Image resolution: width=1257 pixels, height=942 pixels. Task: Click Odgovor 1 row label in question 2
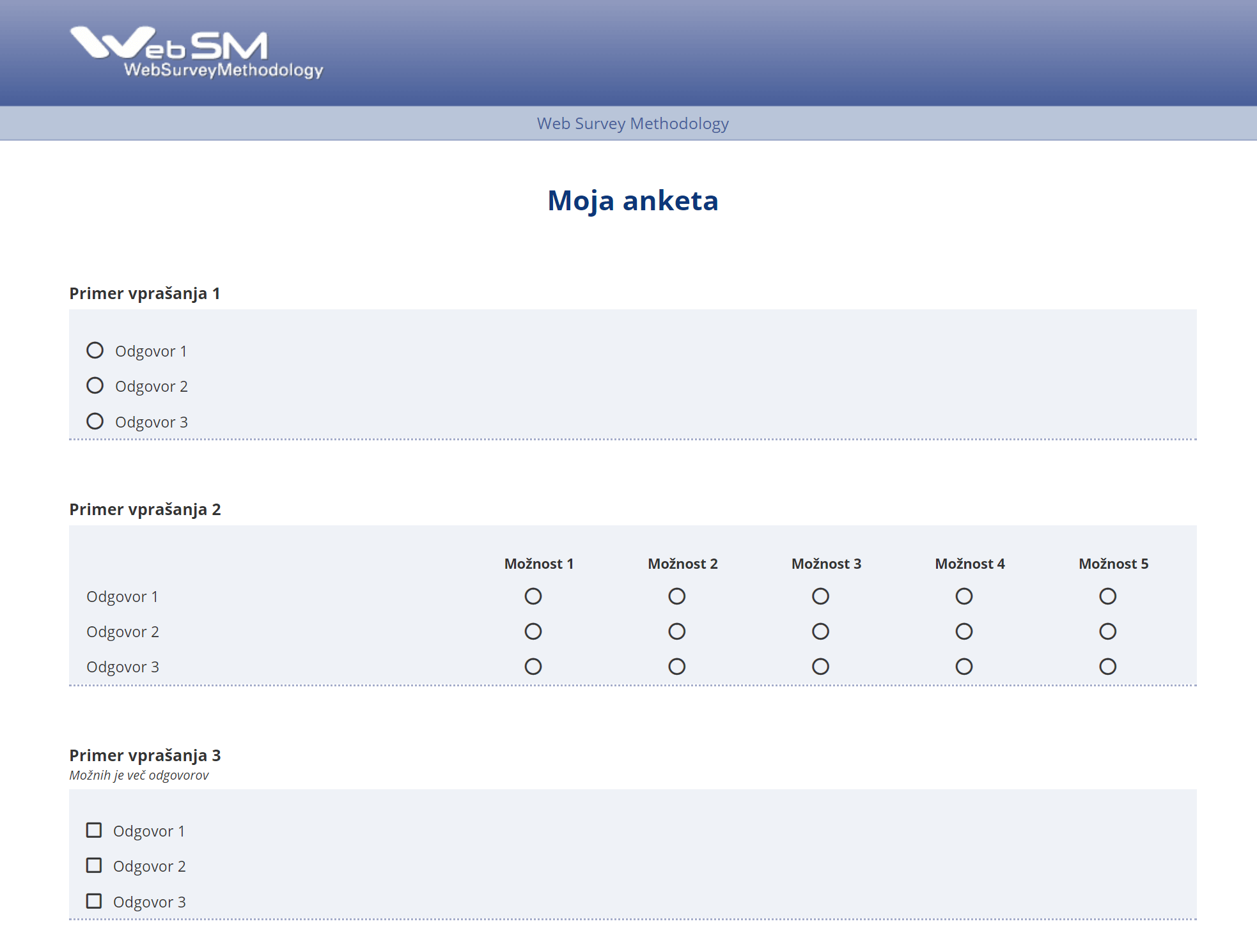[122, 597]
